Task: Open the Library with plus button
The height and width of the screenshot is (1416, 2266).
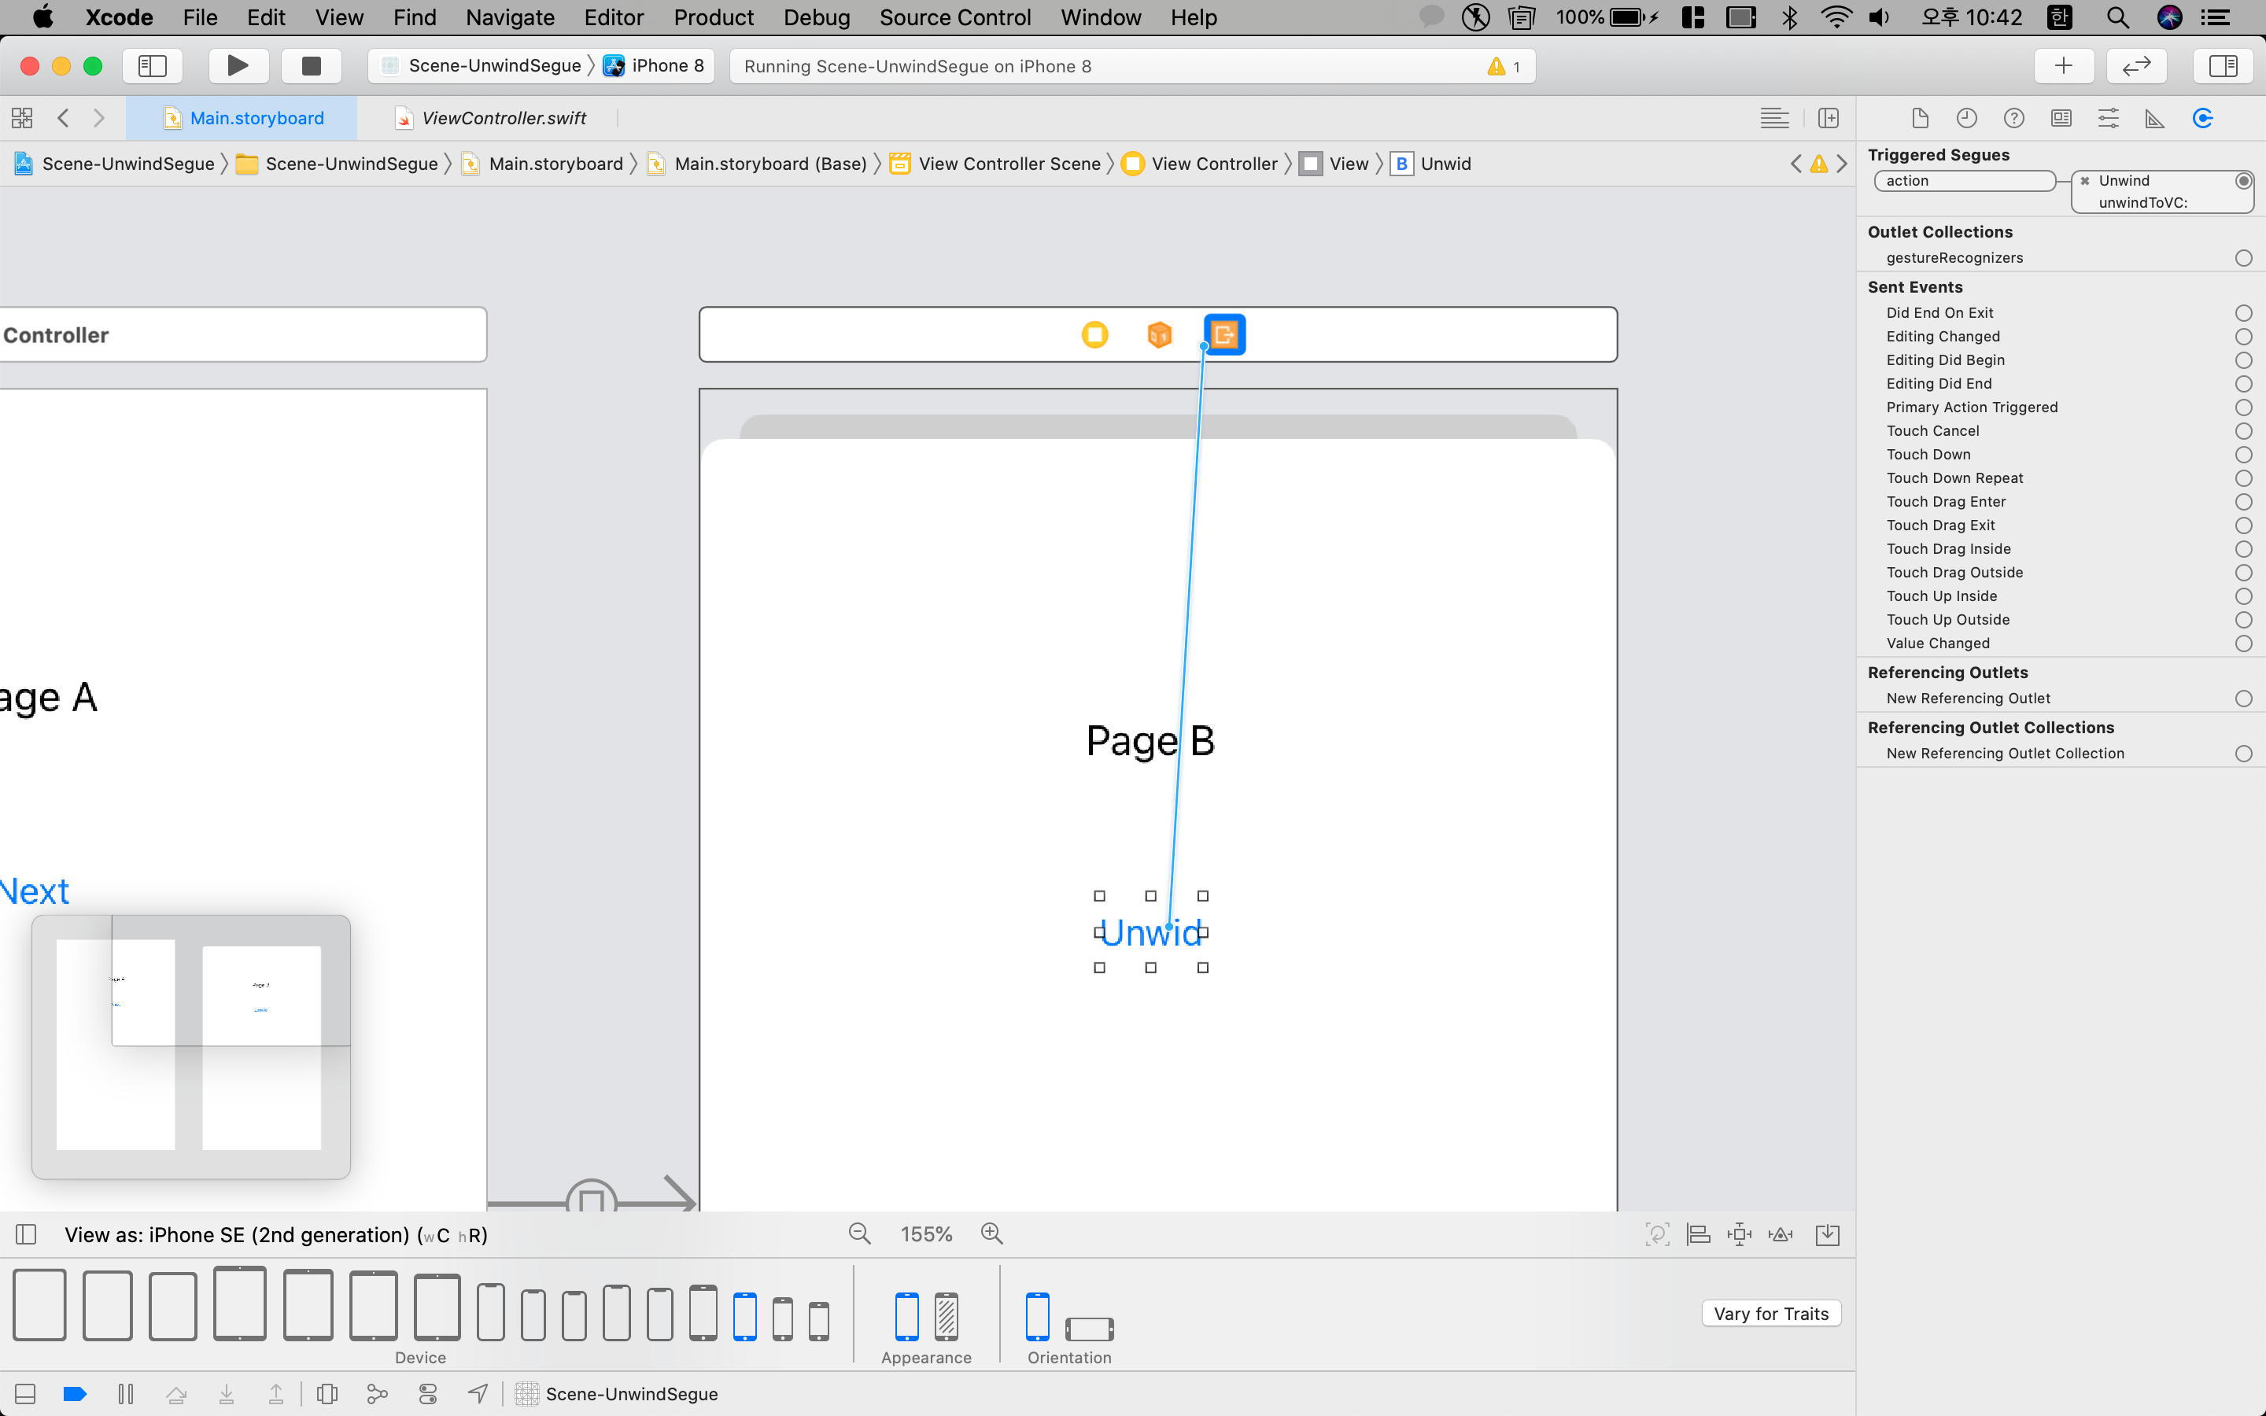Action: (2063, 65)
